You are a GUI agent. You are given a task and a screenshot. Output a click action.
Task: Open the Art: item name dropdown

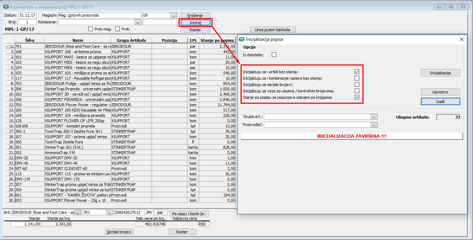coord(78,213)
